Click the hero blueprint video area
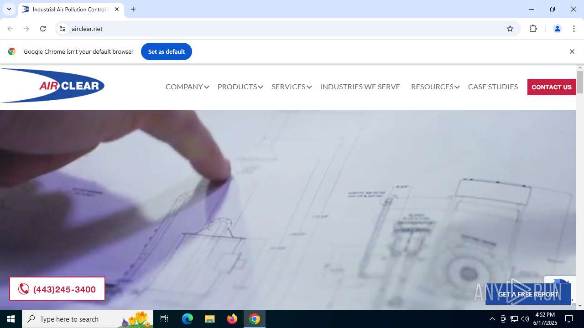Screen dimensions: 584x328 (288, 210)
